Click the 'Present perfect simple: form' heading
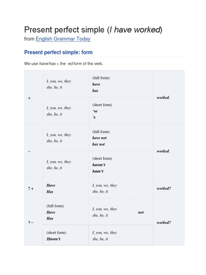The image size is (206, 275). (58, 52)
